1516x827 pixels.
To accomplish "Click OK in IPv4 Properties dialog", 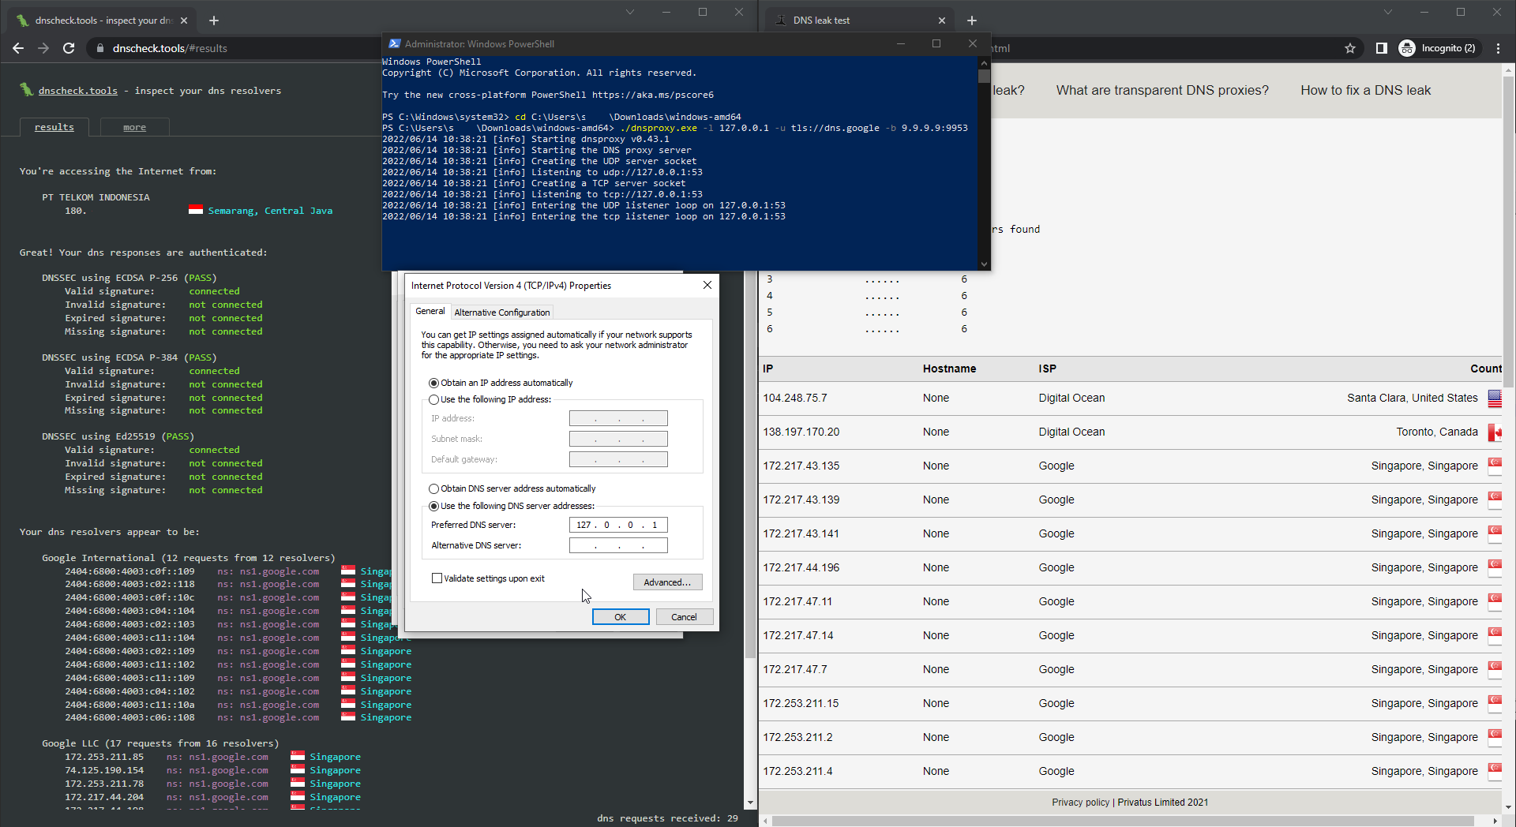I will coord(621,617).
